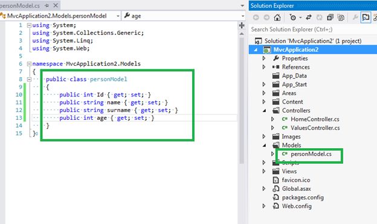Collapse the namespace outlining region
The image size is (377, 224).
pos(29,64)
